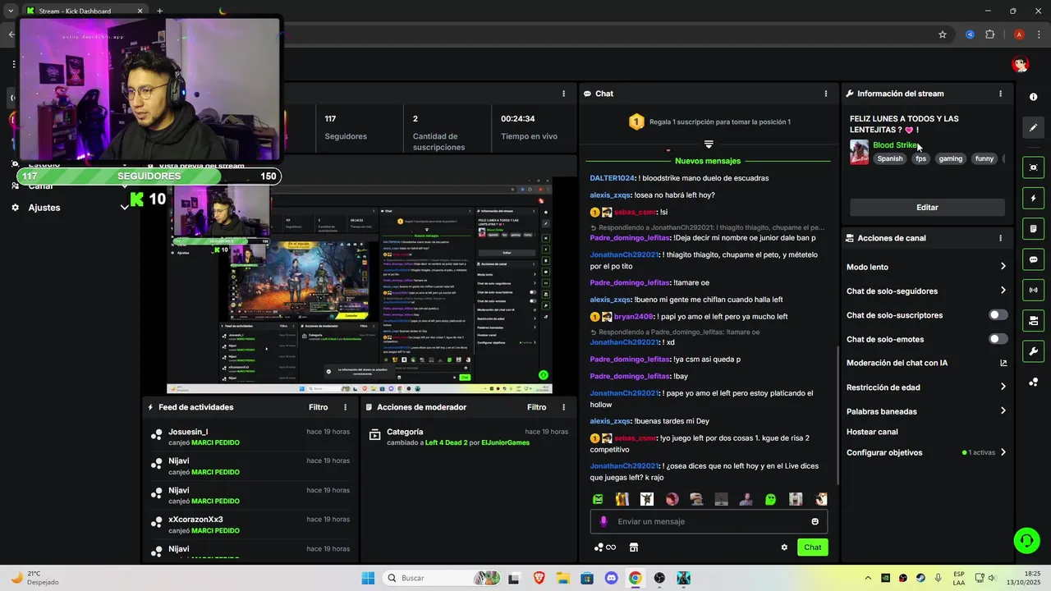Show hidden system tray icons chevron
Viewport: 1051px width, 591px height.
868,578
